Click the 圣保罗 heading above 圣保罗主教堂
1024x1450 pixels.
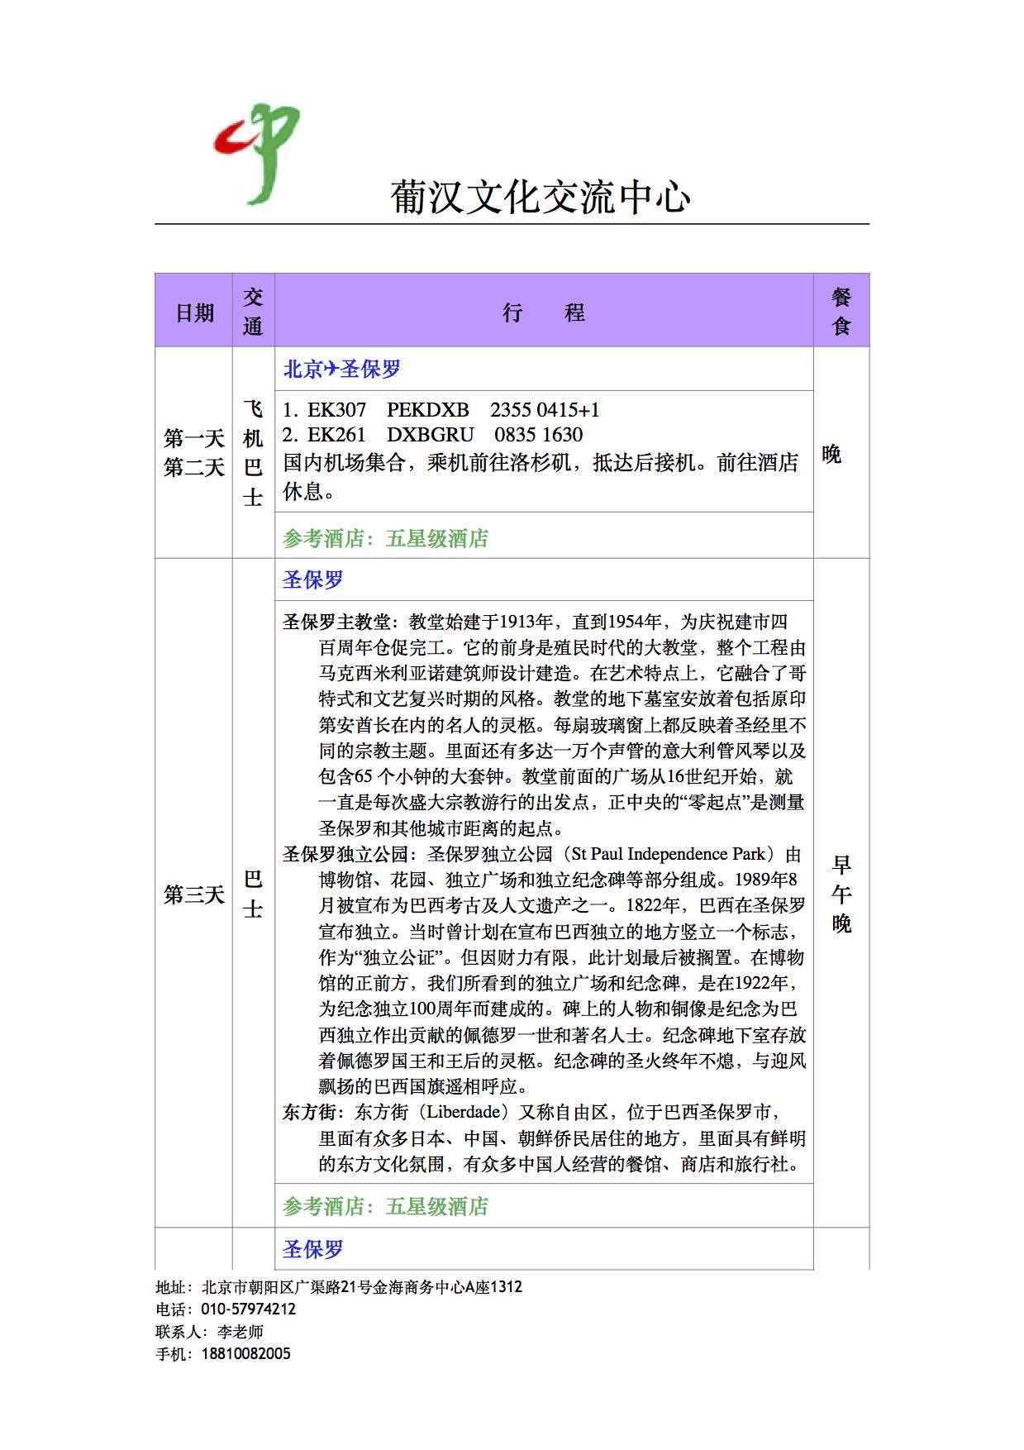click(x=313, y=580)
